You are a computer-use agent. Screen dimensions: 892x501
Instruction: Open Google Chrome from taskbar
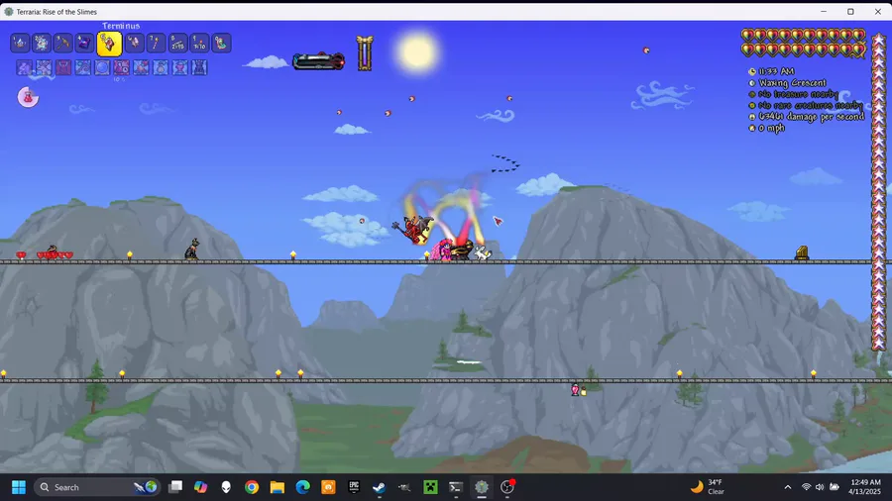(x=252, y=487)
